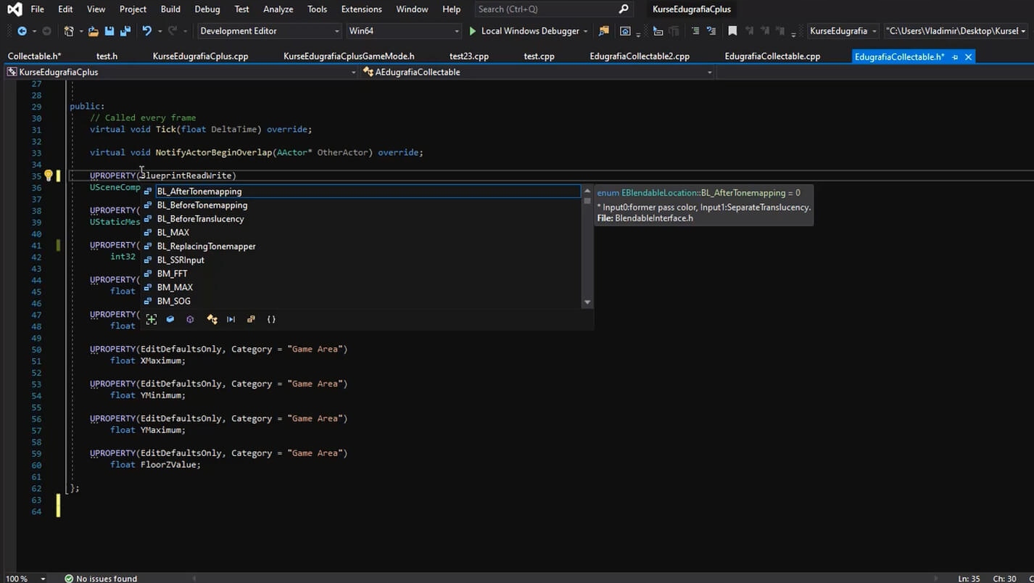The width and height of the screenshot is (1034, 583).
Task: Toggle the pin on EdugrafiaCollectable.h tab
Action: pos(955,57)
